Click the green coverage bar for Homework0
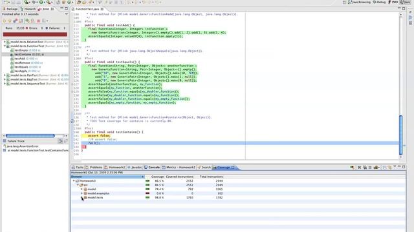This screenshot has height=232, width=414. point(147,181)
